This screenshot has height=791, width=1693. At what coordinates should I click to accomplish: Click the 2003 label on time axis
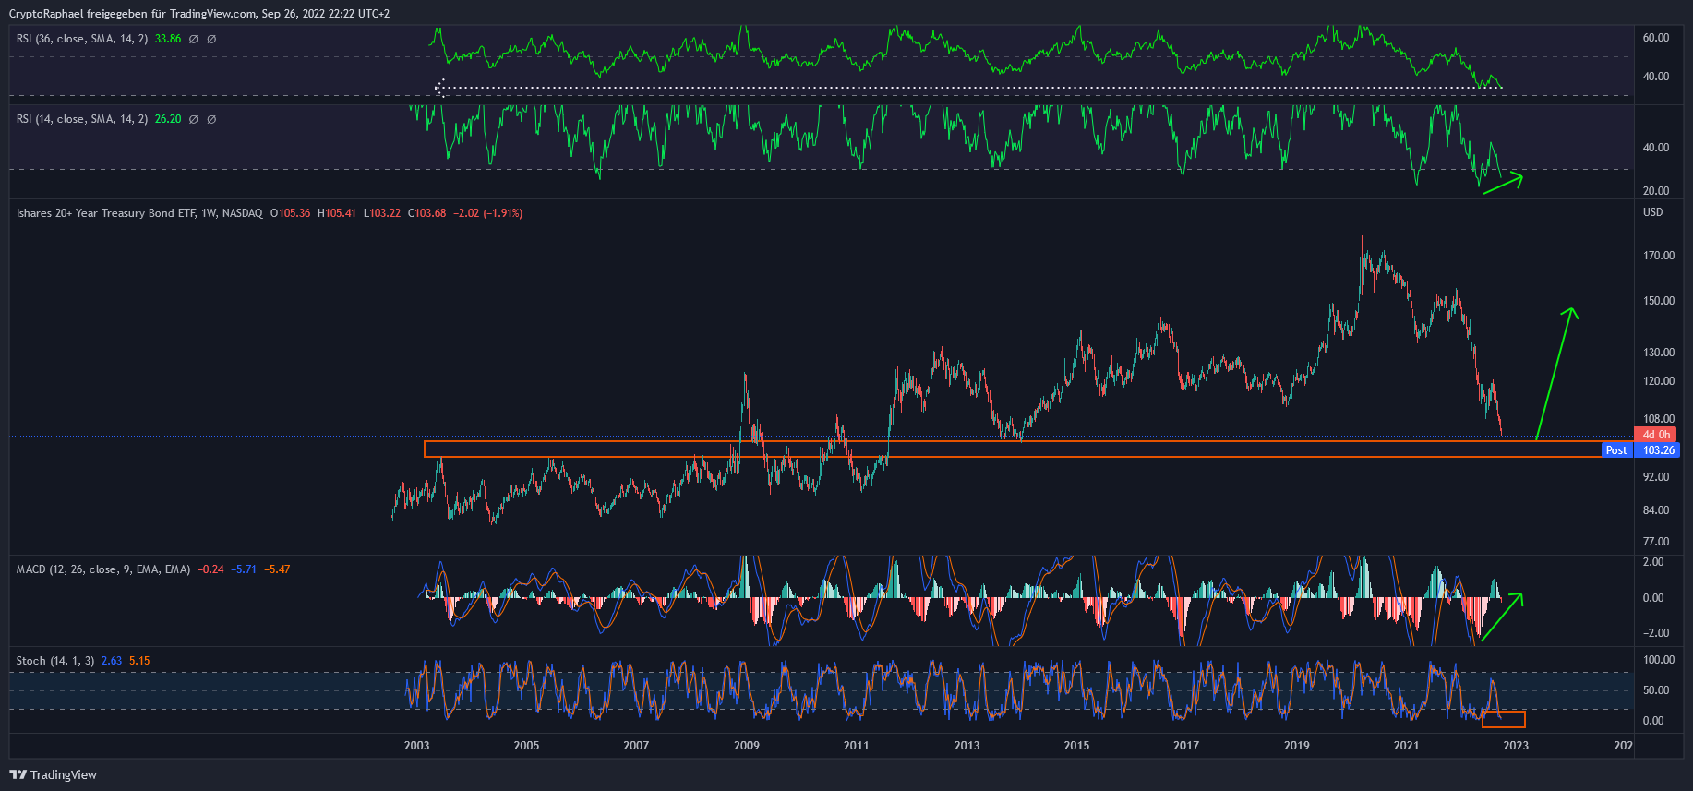416,746
